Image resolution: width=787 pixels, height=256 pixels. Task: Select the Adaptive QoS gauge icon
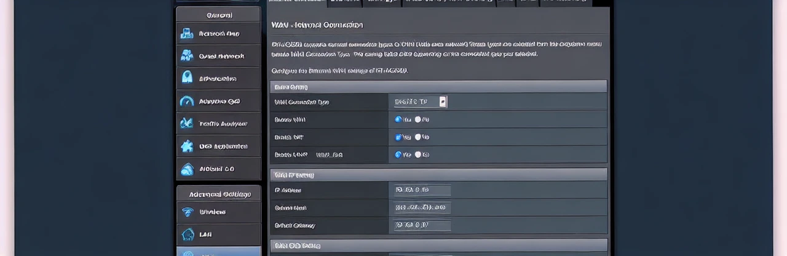point(187,102)
